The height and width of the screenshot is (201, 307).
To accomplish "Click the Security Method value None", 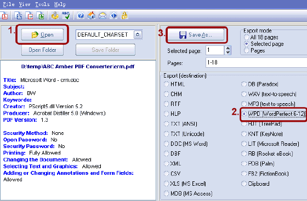I will 58,133.
